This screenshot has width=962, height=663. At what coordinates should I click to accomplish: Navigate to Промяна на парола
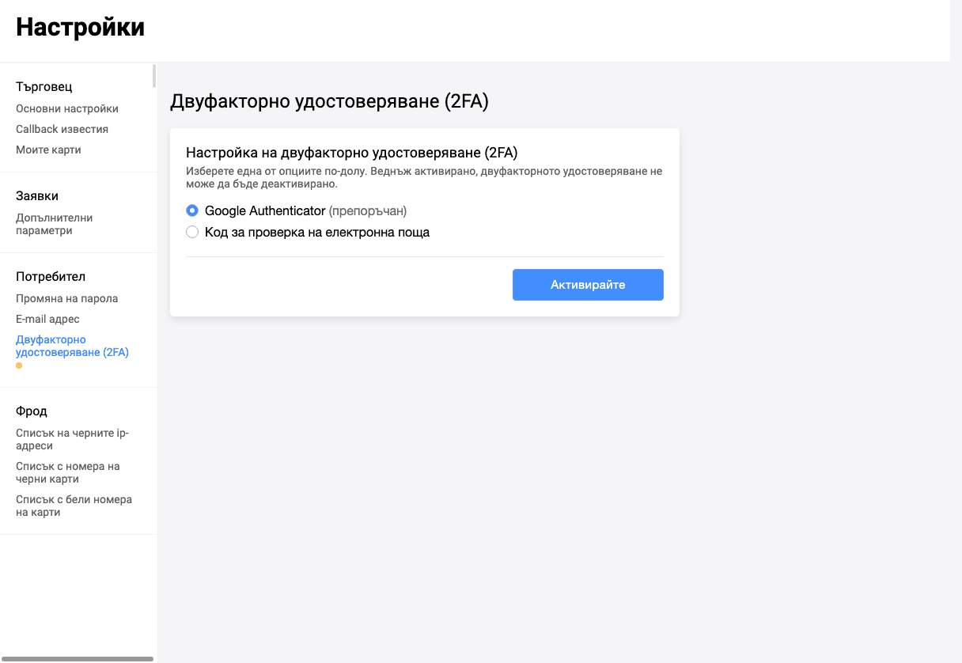click(x=66, y=298)
